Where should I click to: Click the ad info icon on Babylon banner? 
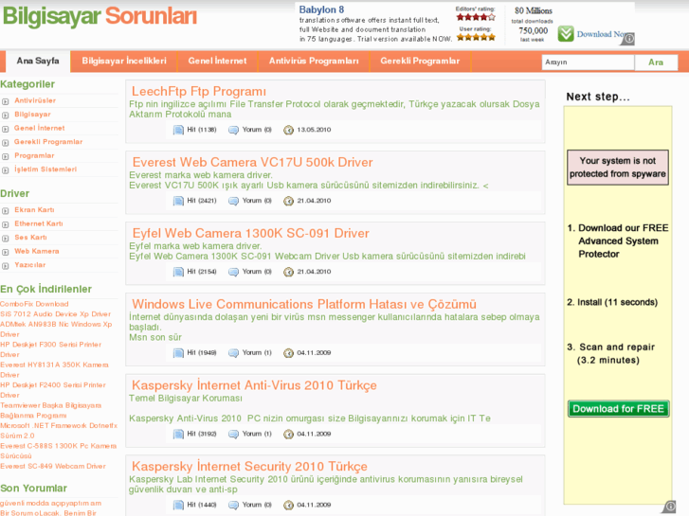click(629, 39)
